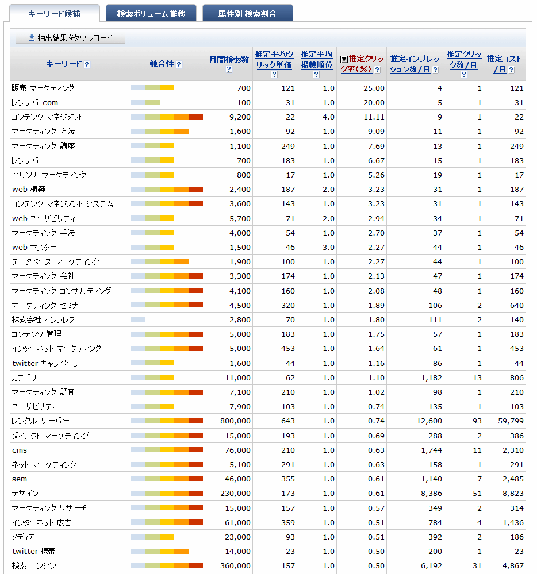Click the 推定コスト/日 header link
This screenshot has height=574, width=537.
(x=504, y=59)
